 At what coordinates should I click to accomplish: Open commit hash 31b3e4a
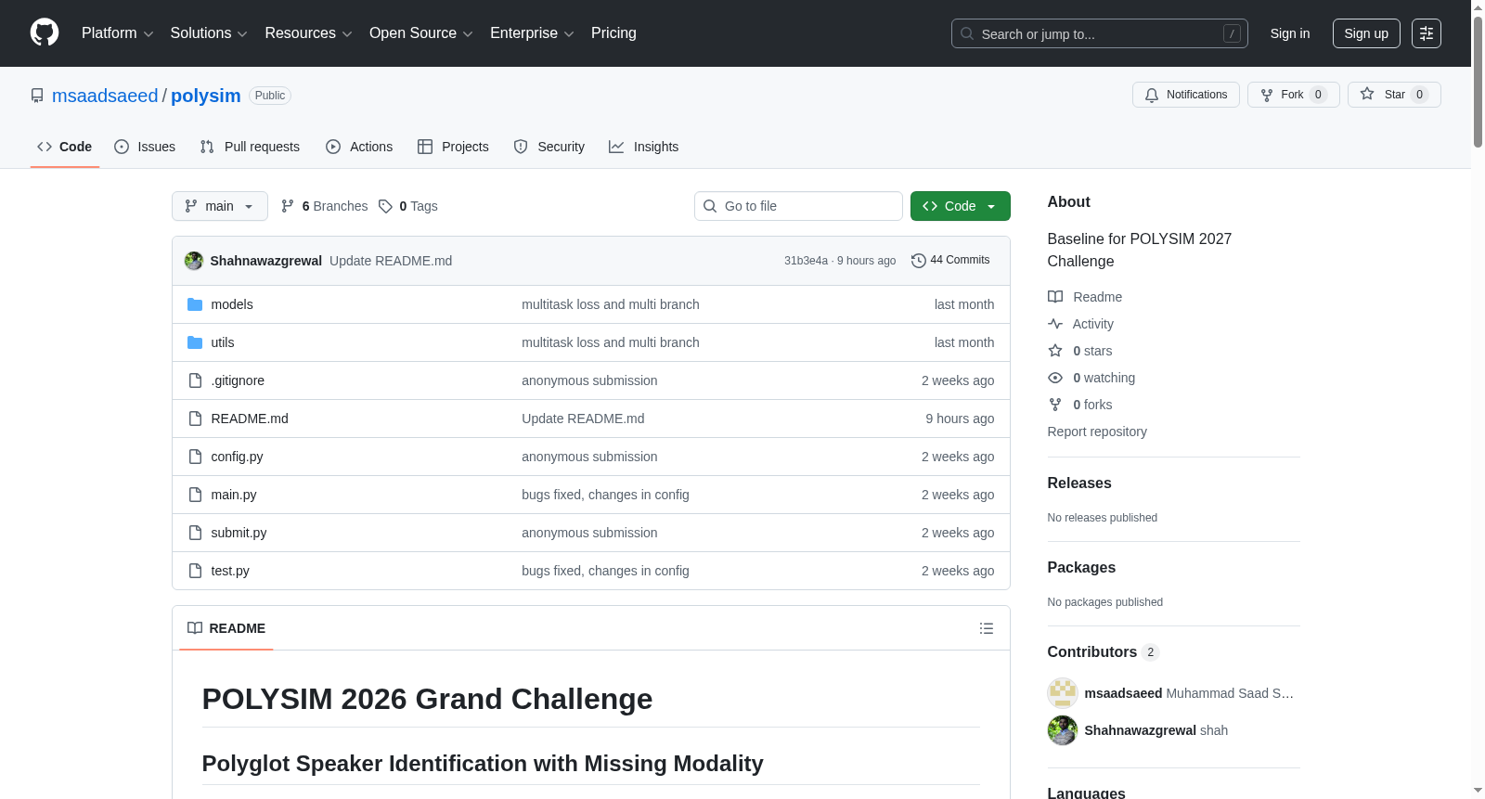coord(806,261)
